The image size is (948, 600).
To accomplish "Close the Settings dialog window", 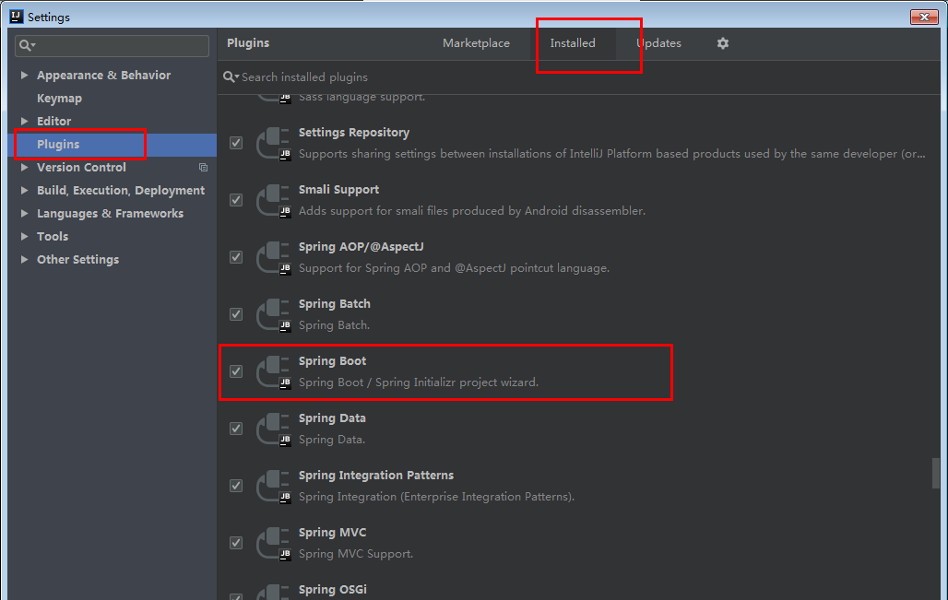I will point(924,17).
